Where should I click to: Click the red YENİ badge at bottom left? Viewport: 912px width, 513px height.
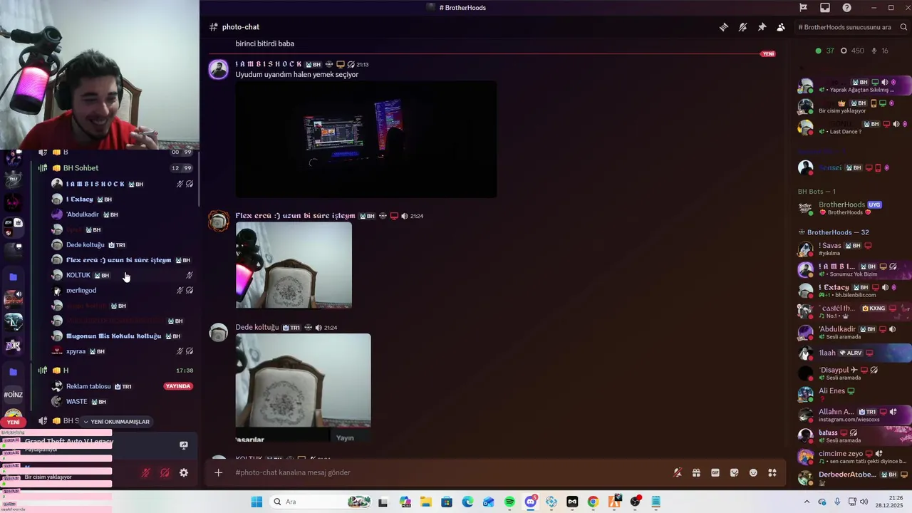[x=14, y=422]
